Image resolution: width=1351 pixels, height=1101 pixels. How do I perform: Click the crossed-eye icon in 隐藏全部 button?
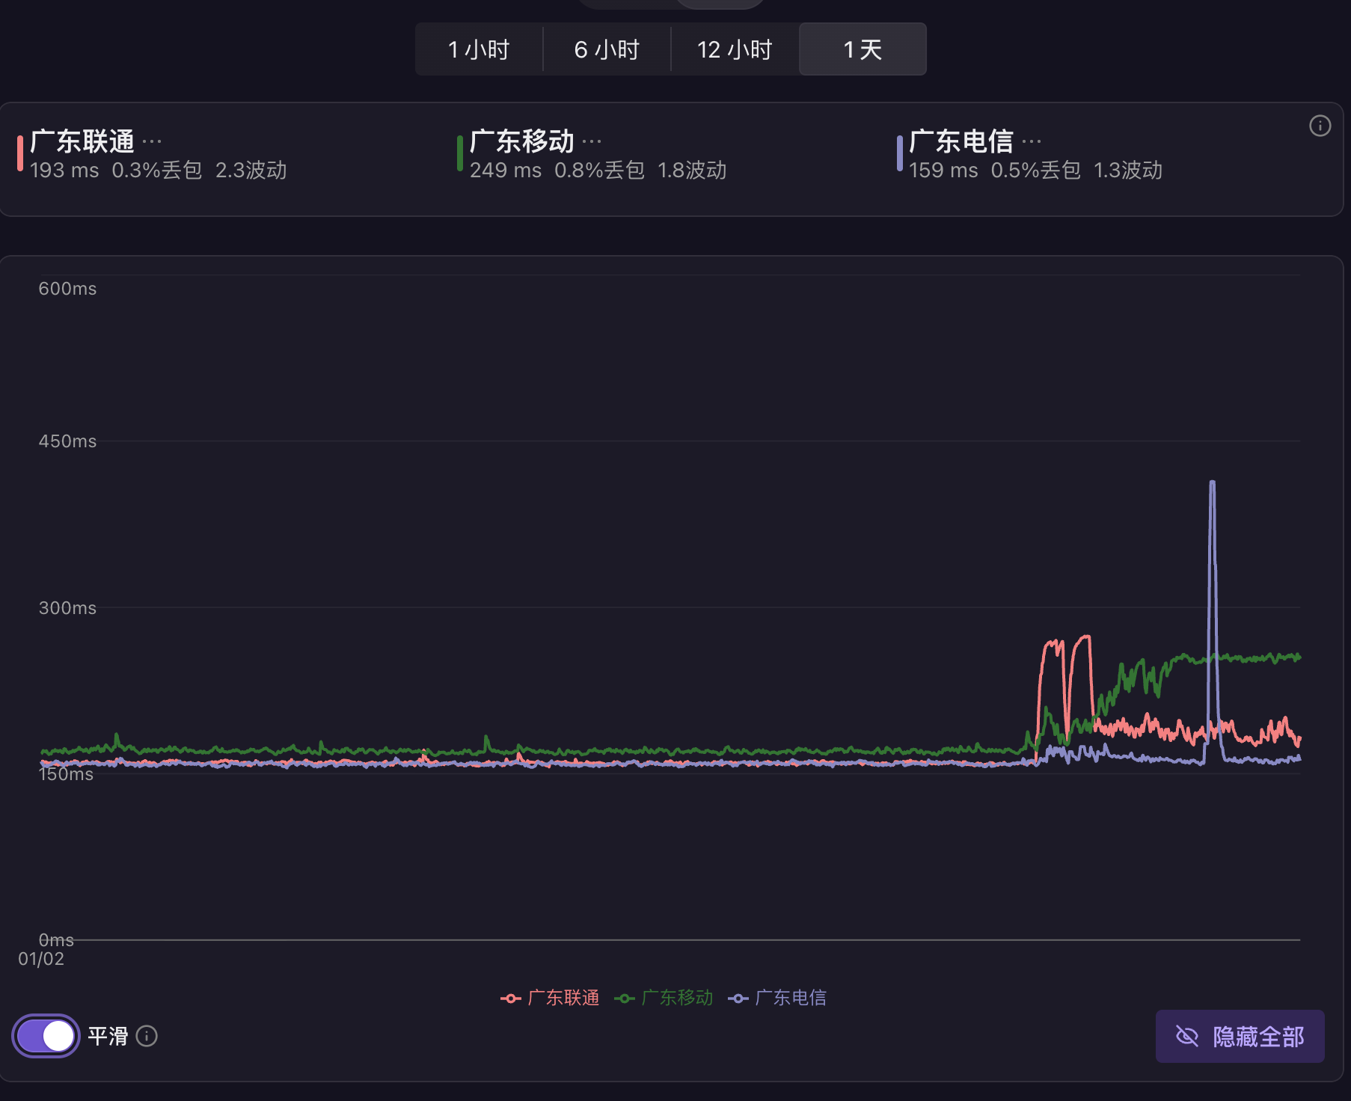[x=1187, y=1036]
